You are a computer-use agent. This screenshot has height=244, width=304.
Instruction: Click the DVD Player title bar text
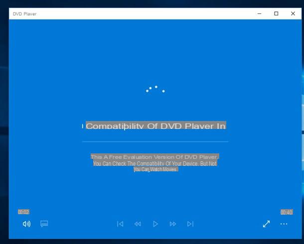pos(24,14)
